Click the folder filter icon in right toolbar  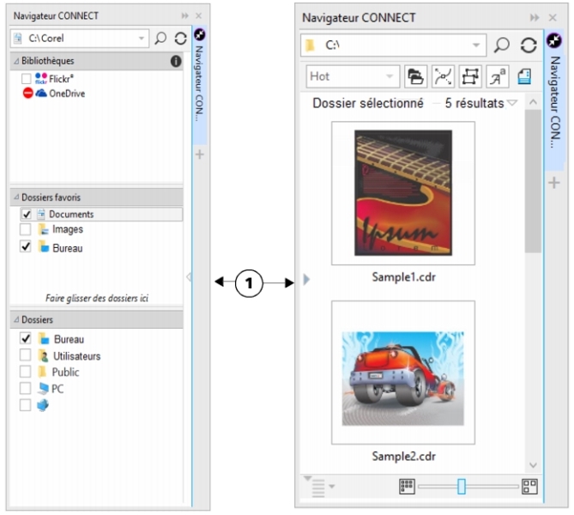click(416, 76)
